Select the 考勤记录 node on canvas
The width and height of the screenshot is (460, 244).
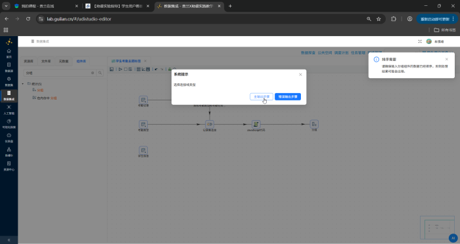[x=143, y=100]
